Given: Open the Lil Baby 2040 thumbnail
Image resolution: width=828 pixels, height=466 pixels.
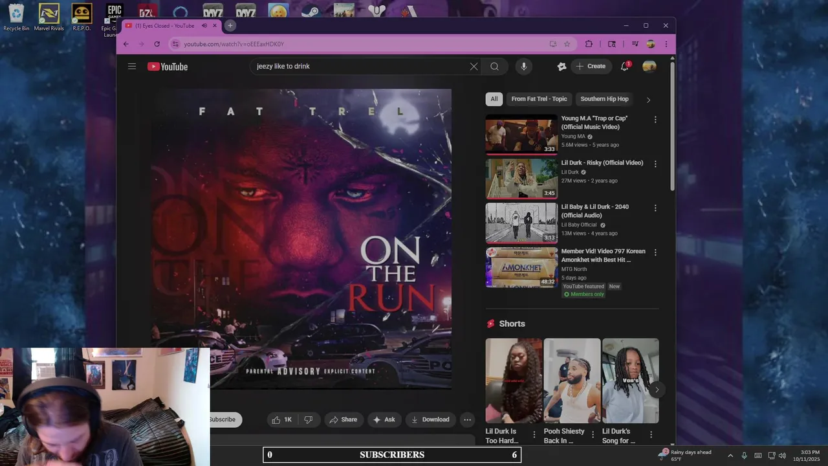Looking at the screenshot, I should point(521,223).
